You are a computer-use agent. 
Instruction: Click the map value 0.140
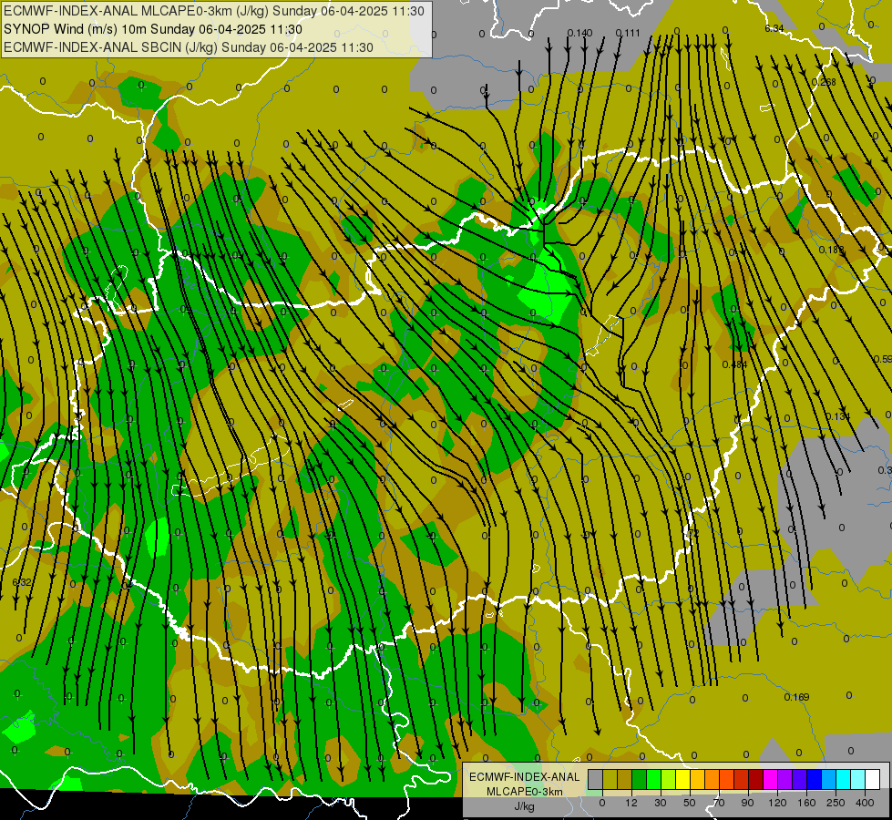(x=579, y=33)
